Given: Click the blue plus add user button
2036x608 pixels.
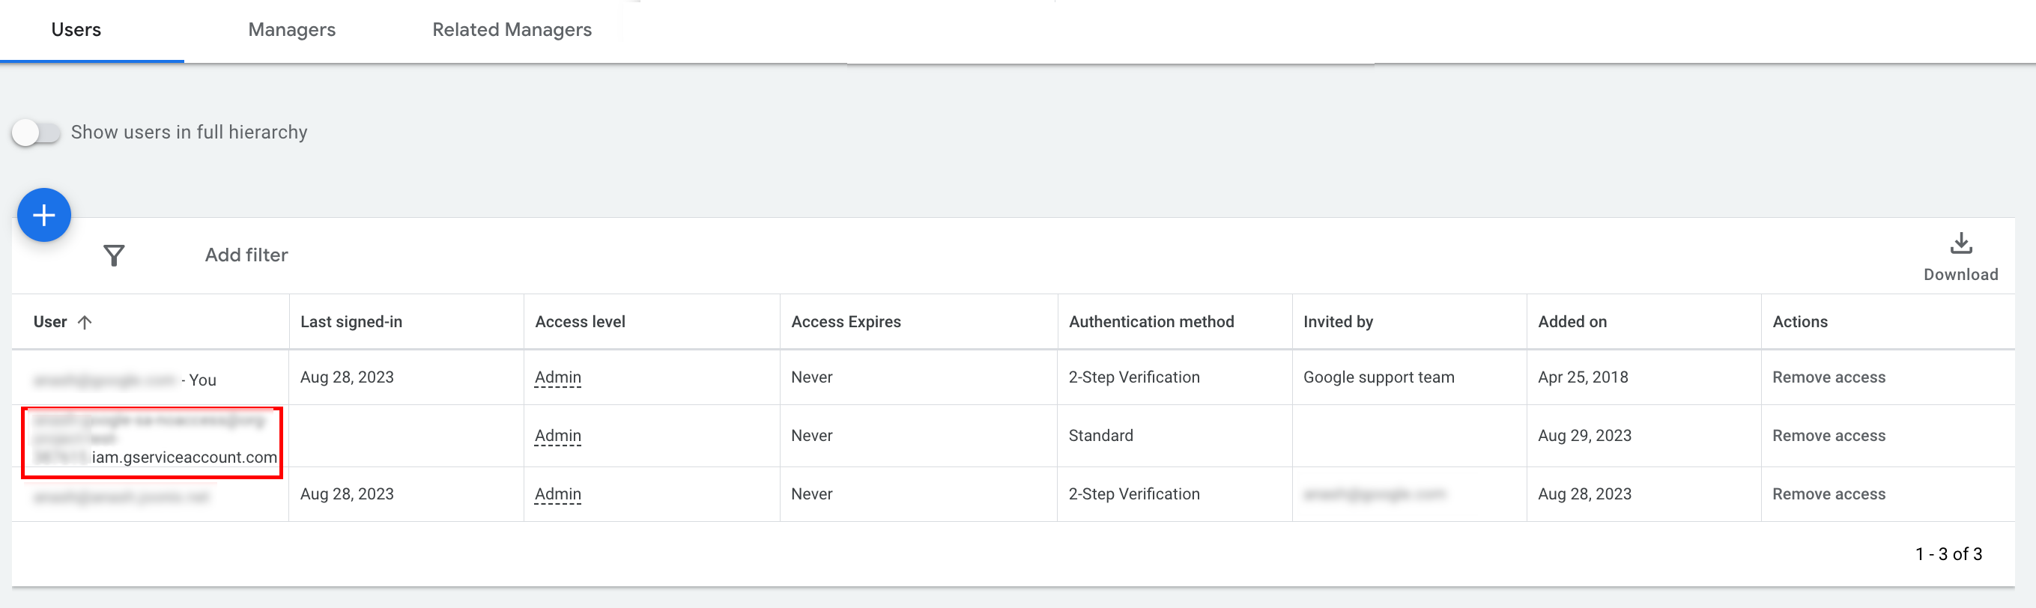Looking at the screenshot, I should (x=44, y=215).
